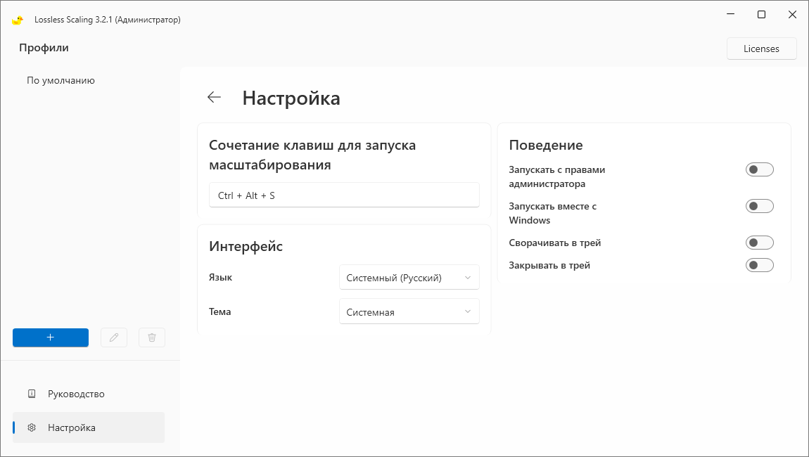Expand the chevron on the Тема selector
This screenshot has height=457, width=809.
click(468, 311)
